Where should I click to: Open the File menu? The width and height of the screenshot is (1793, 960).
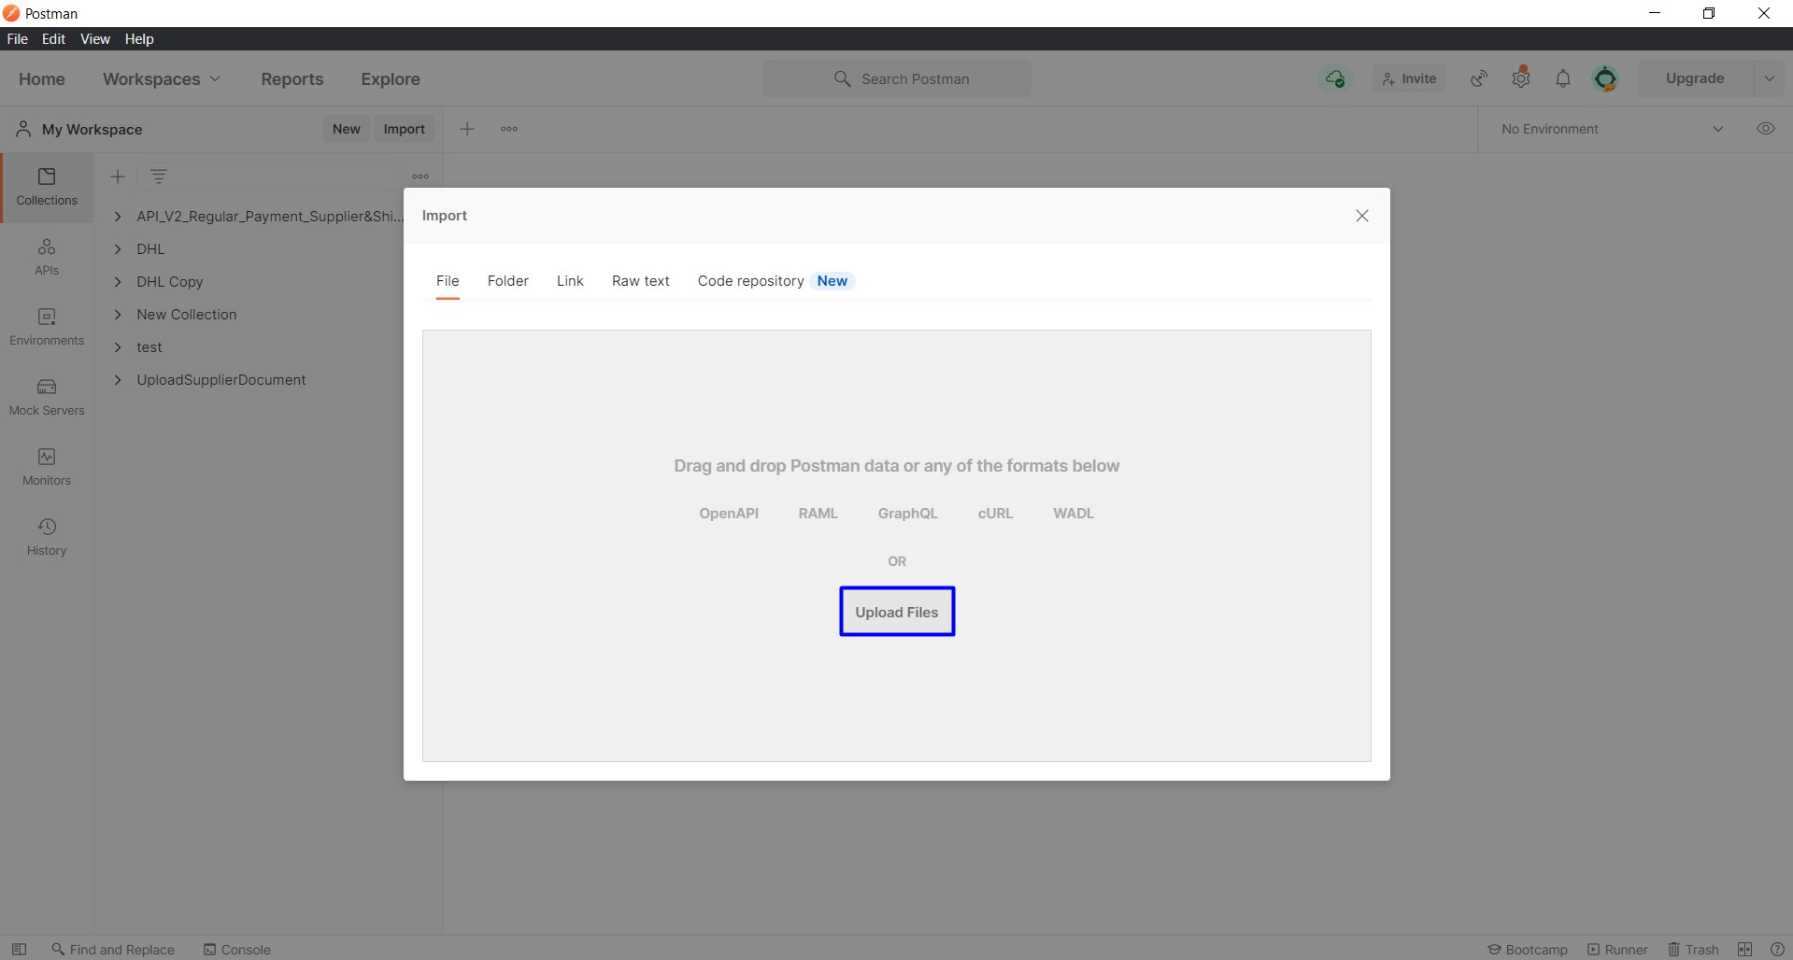[17, 39]
